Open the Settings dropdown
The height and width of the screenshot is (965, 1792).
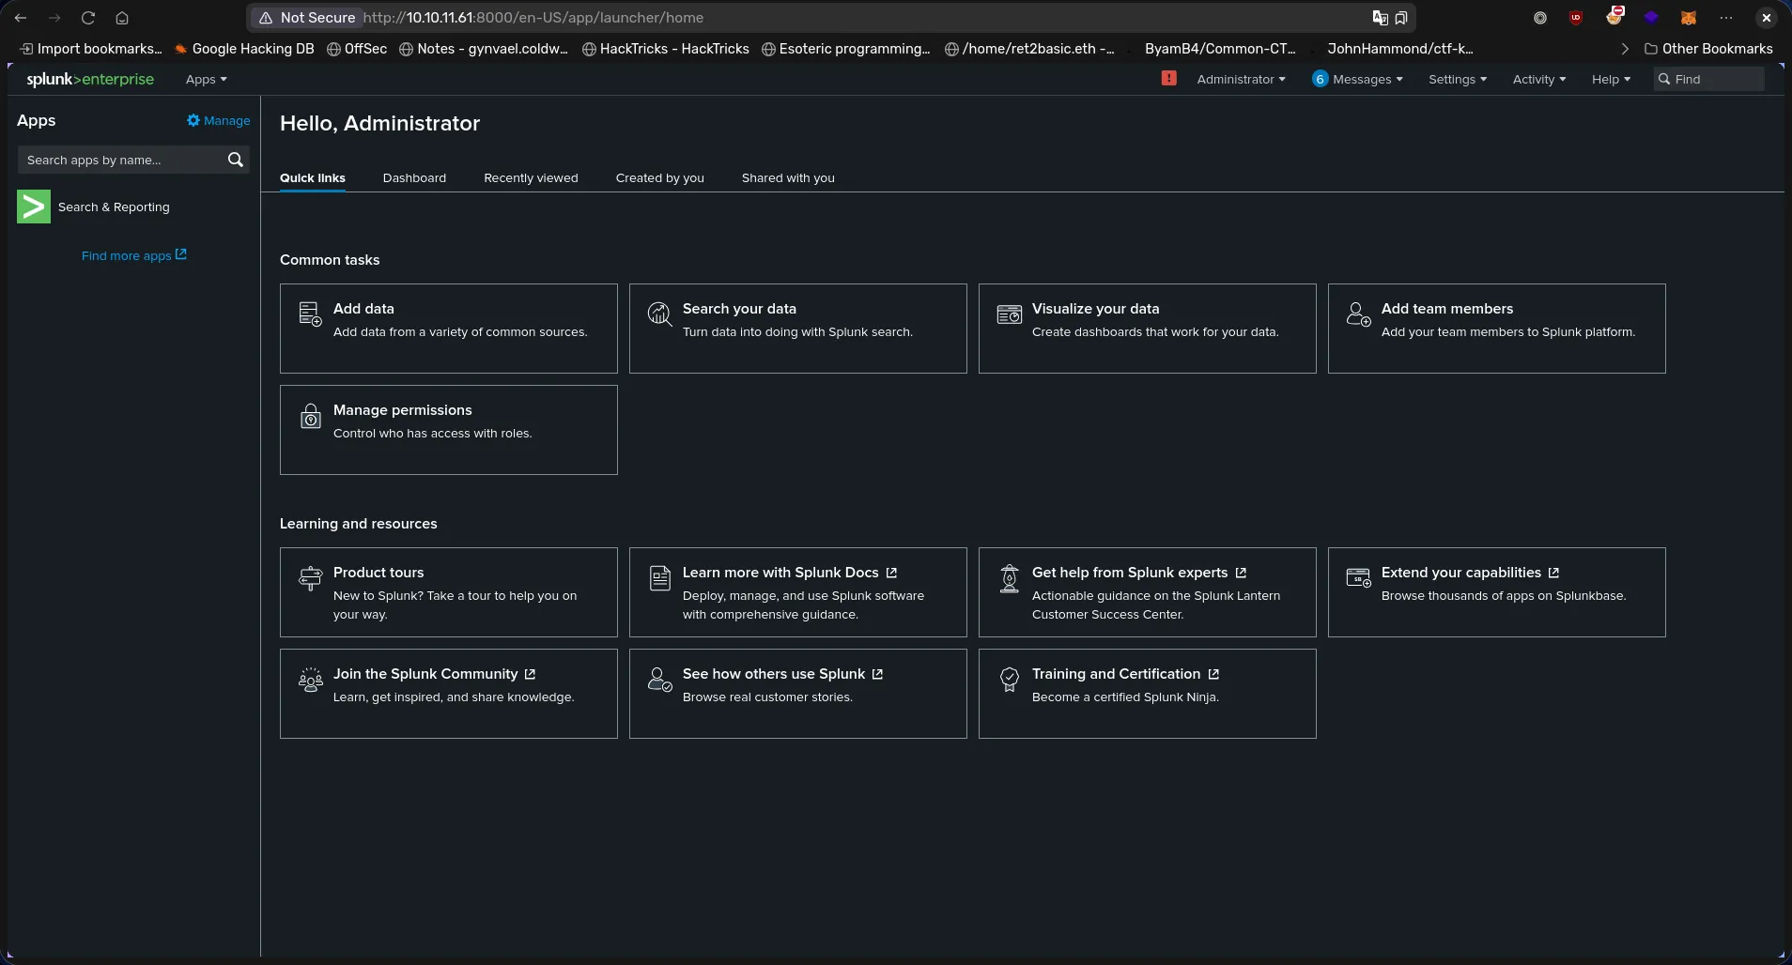click(x=1458, y=80)
